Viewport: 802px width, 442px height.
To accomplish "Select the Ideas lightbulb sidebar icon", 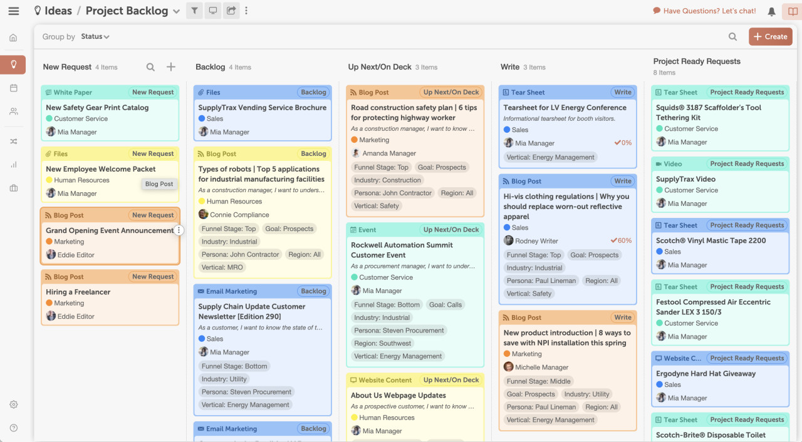I will click(x=13, y=64).
